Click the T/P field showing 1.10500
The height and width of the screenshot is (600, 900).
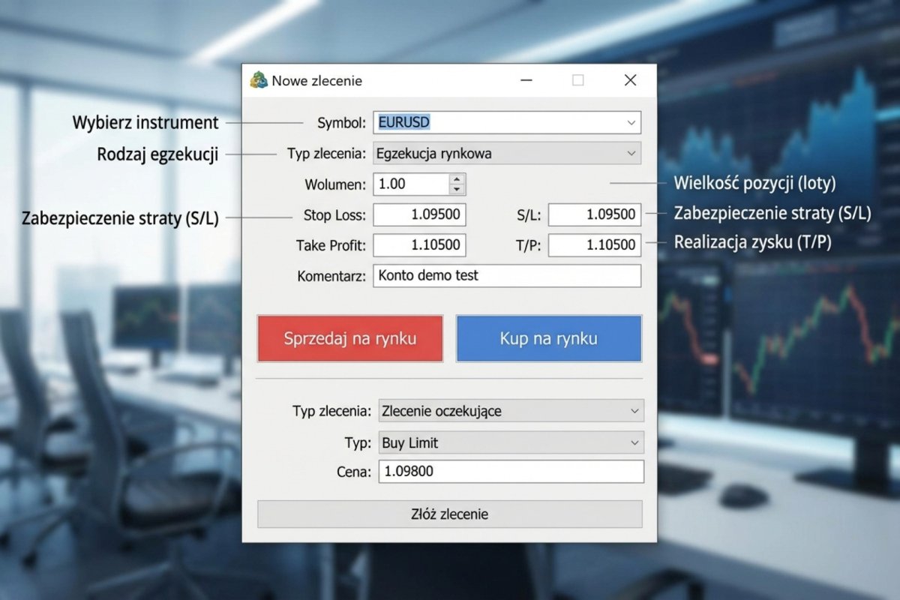(x=595, y=245)
